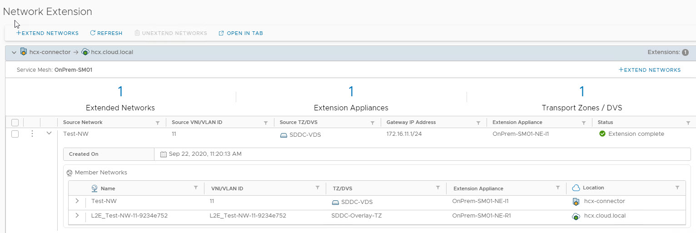
Task: Select the Test-NW row checkbox
Action: coord(15,134)
